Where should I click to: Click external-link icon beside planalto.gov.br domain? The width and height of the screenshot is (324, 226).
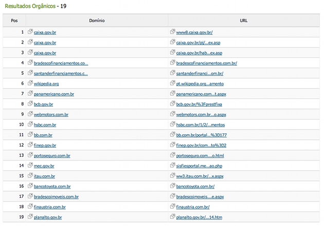pos(30,217)
